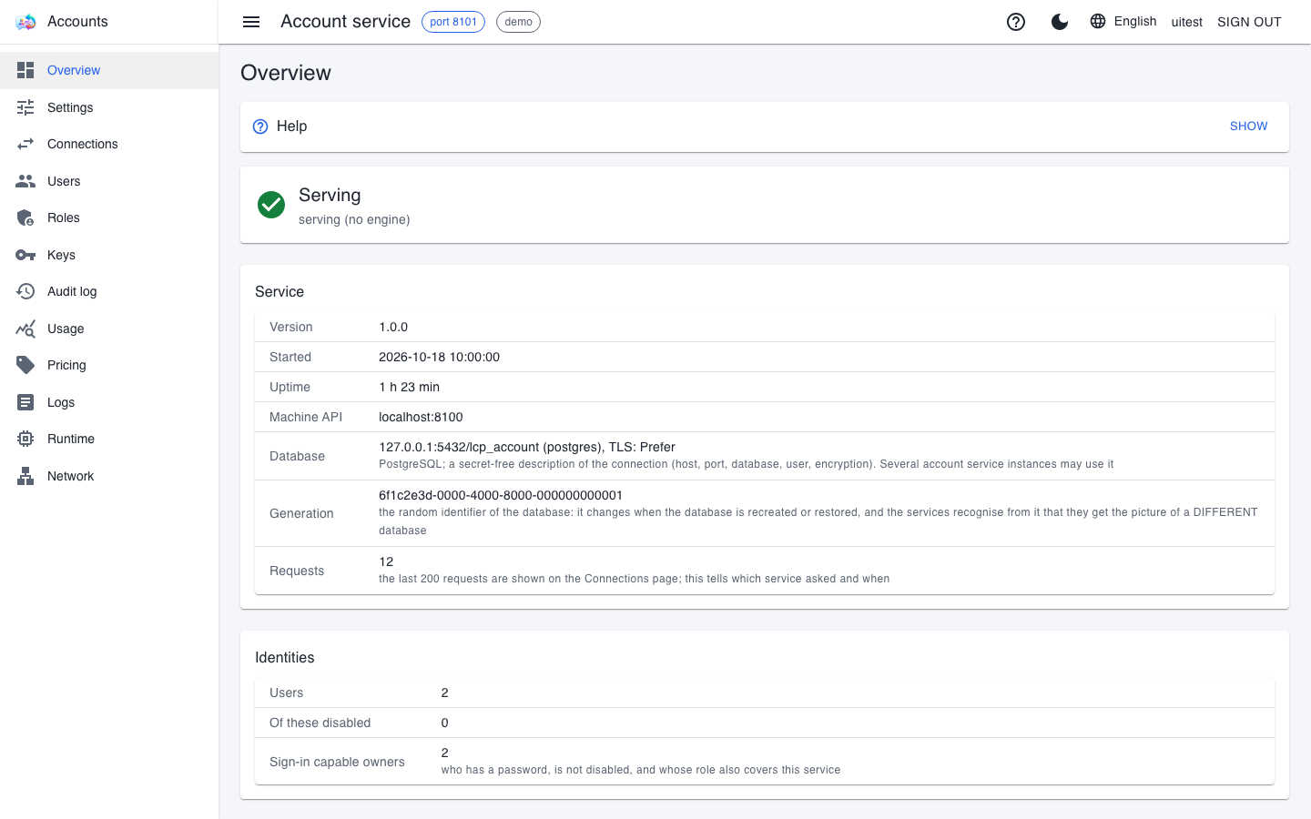The width and height of the screenshot is (1311, 819).
Task: Click the Sign-in capable owners label
Action: pos(337,762)
